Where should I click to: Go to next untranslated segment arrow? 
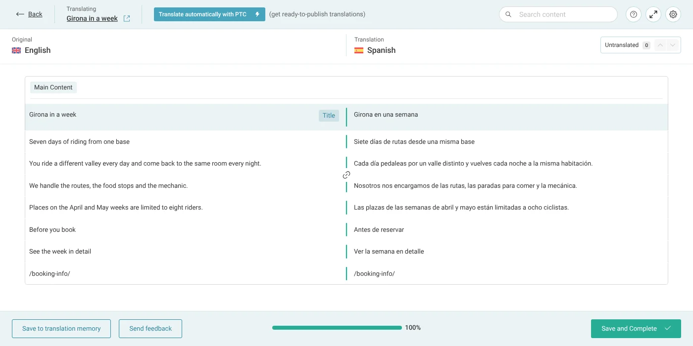(672, 45)
